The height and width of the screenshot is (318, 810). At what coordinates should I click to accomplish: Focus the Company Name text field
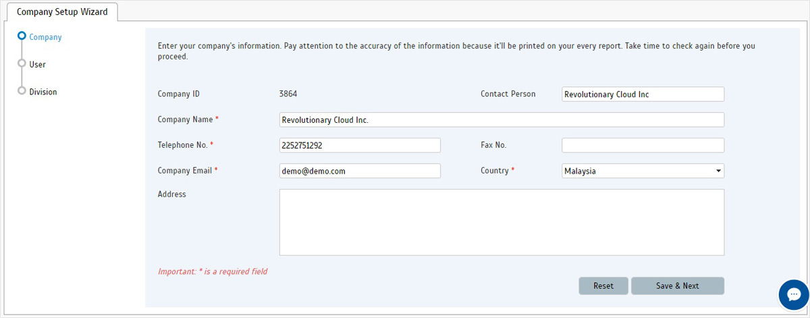(502, 120)
